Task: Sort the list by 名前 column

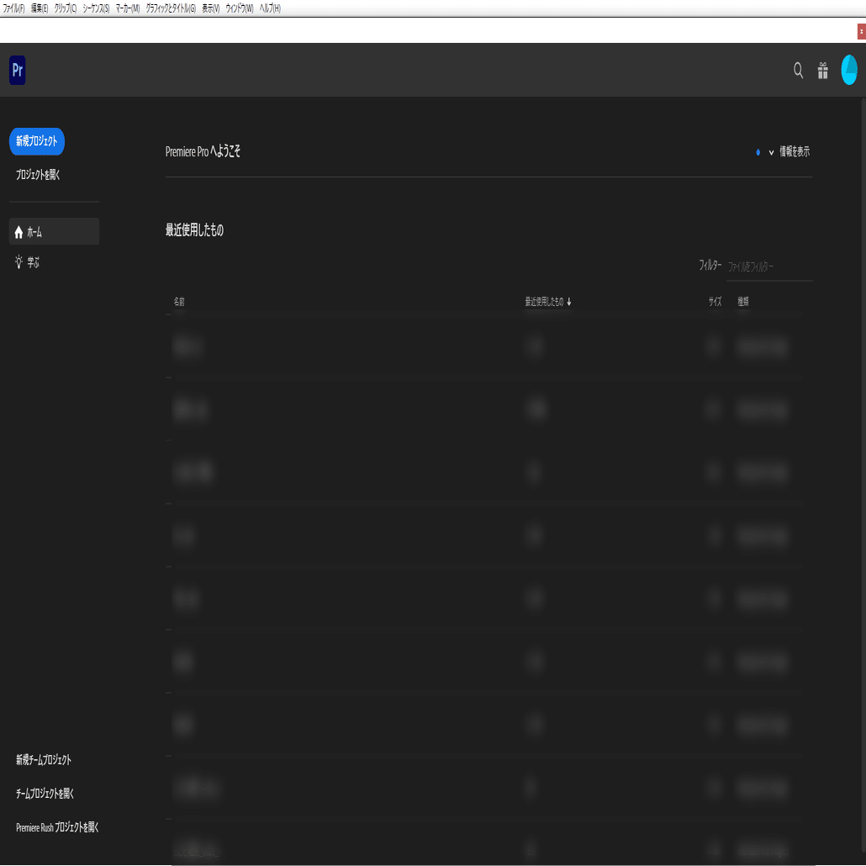Action: (x=179, y=302)
